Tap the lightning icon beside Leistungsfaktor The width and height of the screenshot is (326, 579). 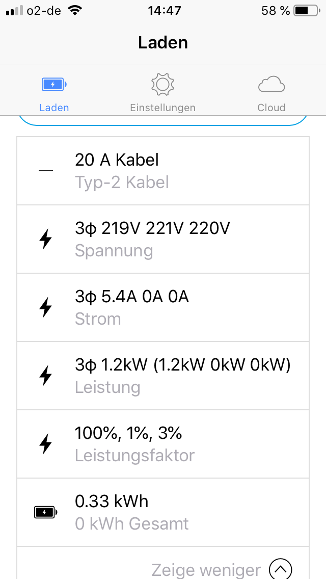coord(46,444)
